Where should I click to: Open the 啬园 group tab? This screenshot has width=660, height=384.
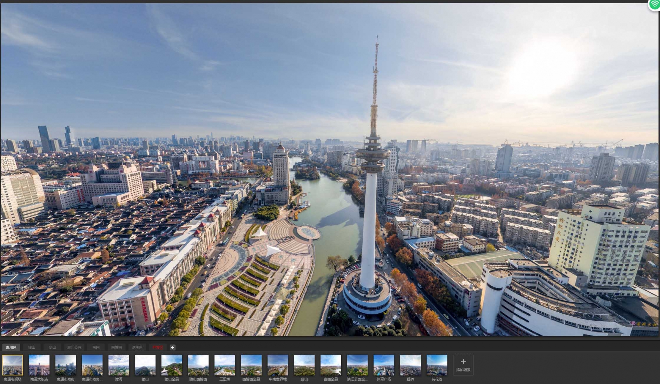coord(96,347)
